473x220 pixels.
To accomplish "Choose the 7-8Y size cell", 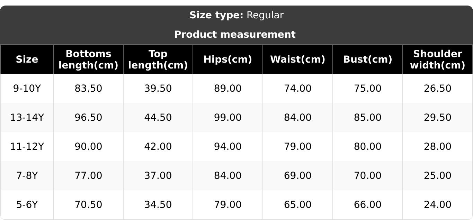I will coord(27,176).
